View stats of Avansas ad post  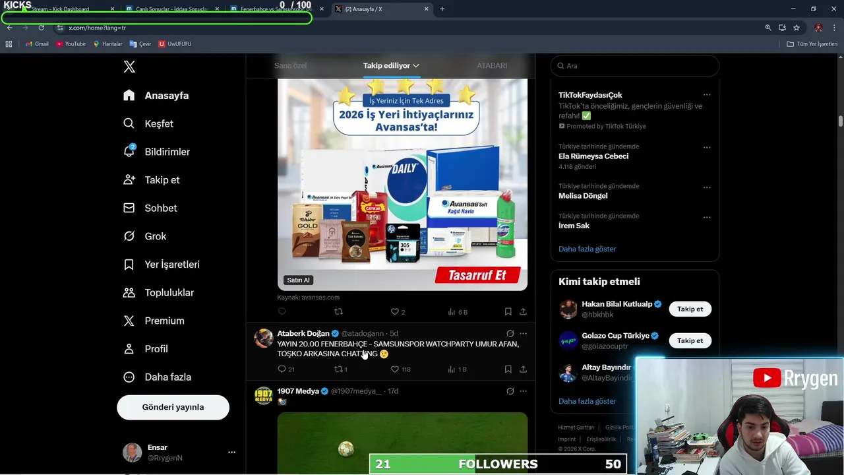pos(457,311)
